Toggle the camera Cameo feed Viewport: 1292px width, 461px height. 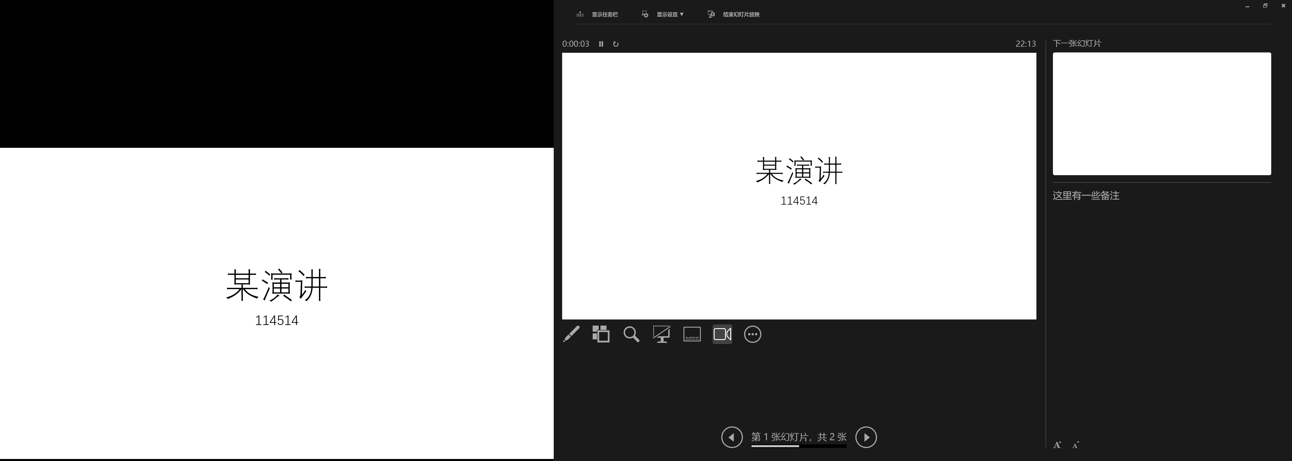click(722, 334)
